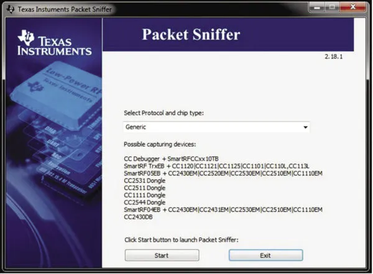
Task: Click the 'CC2511 Dongle' entry
Action: [144, 188]
